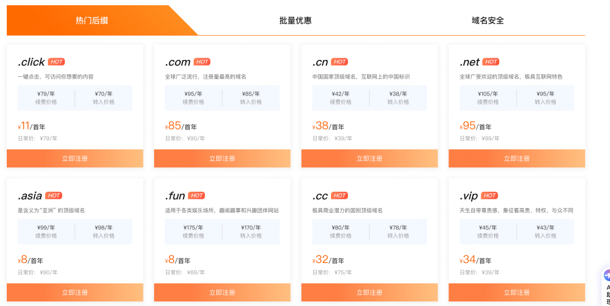Click the HOT badge next to .vip
This screenshot has height=306, width=610.
[x=489, y=195]
